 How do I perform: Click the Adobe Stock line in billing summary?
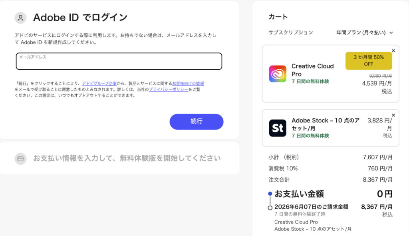(313, 229)
